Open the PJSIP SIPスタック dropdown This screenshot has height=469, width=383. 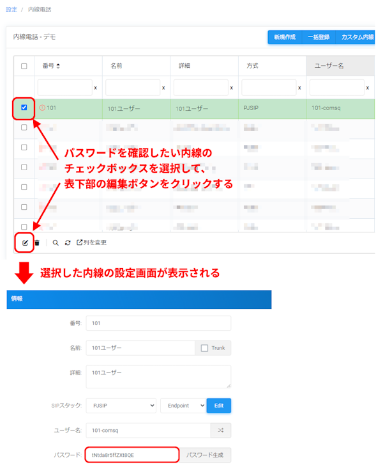121,405
